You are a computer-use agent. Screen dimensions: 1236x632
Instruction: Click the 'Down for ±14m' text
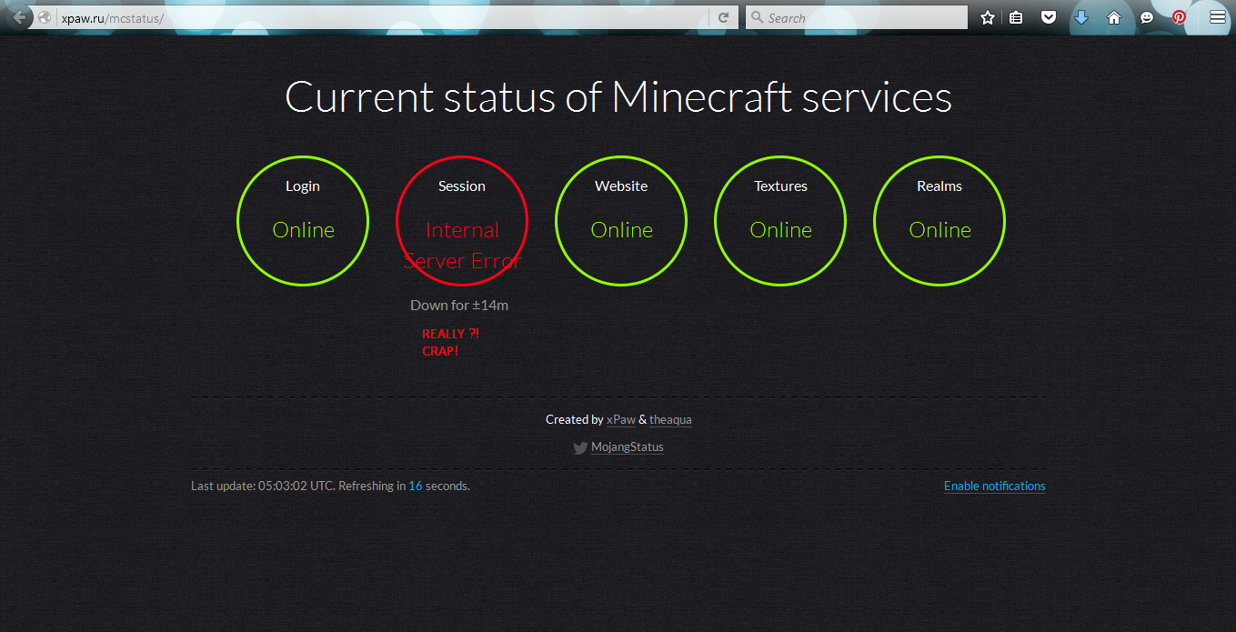pos(459,305)
